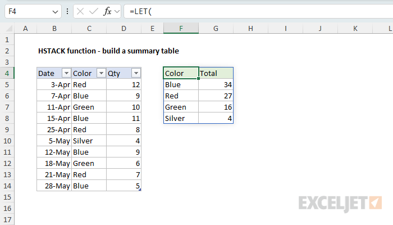Click the Qty cell showing 8

click(124, 129)
